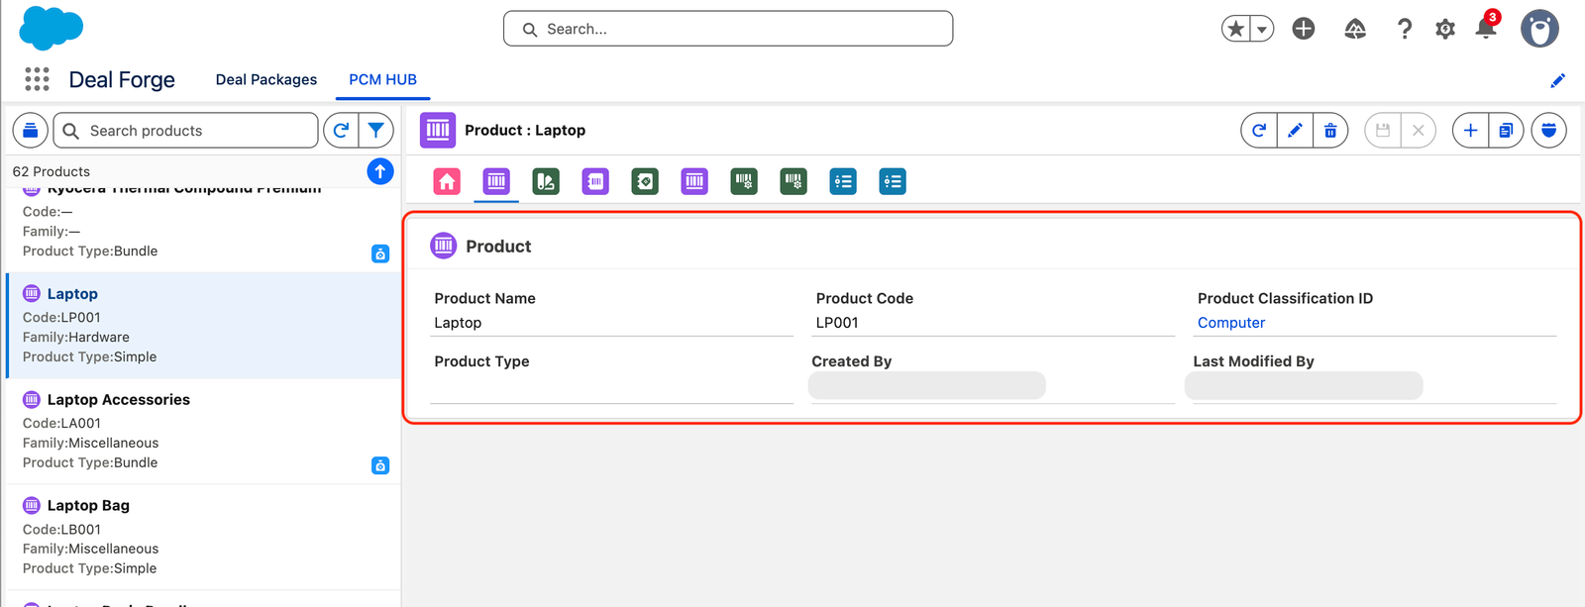Click the 62 Products count label

click(x=52, y=171)
